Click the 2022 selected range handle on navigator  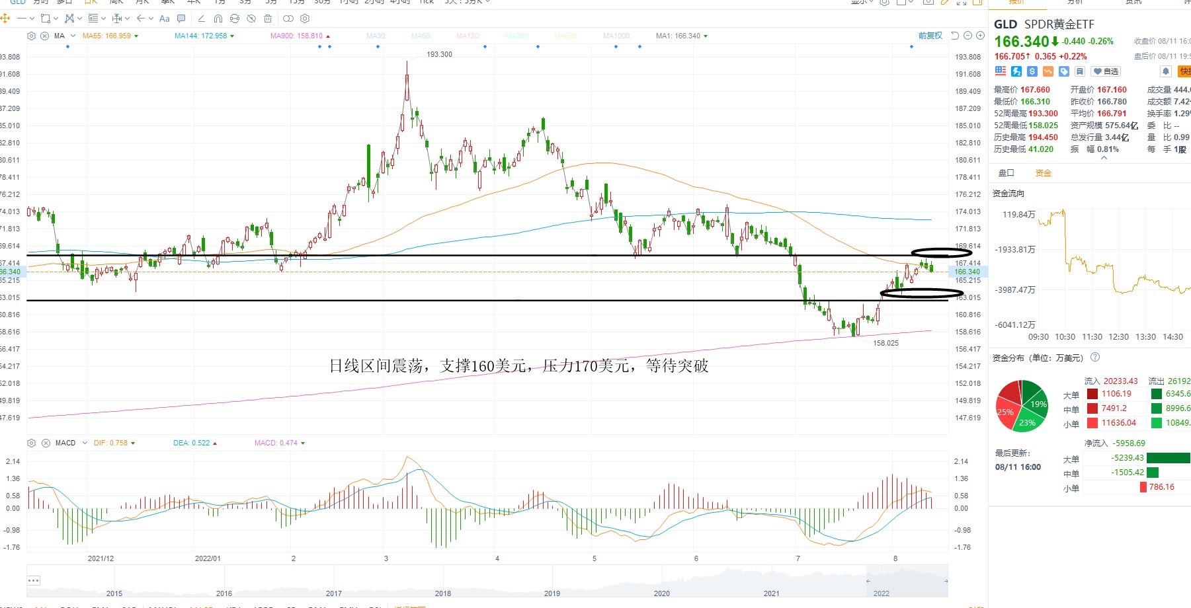[870, 580]
